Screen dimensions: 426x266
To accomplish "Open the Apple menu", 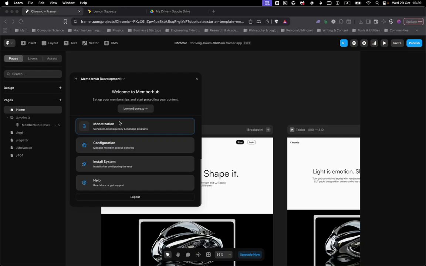I will tap(7, 3).
